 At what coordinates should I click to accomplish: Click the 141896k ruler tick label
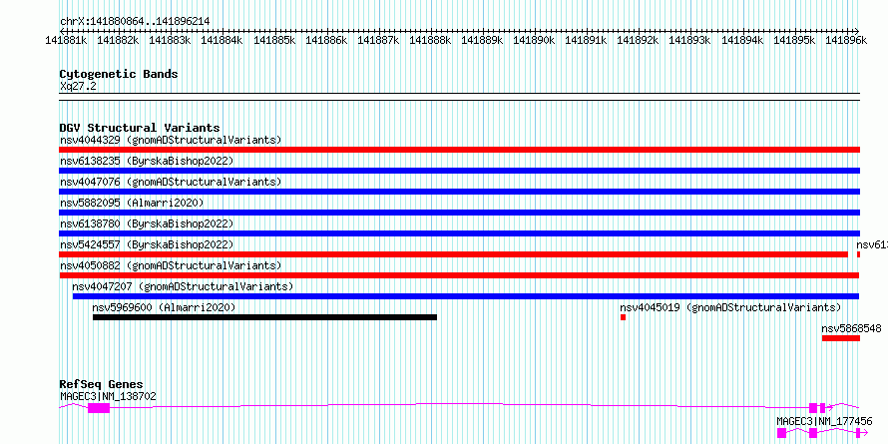pos(847,40)
